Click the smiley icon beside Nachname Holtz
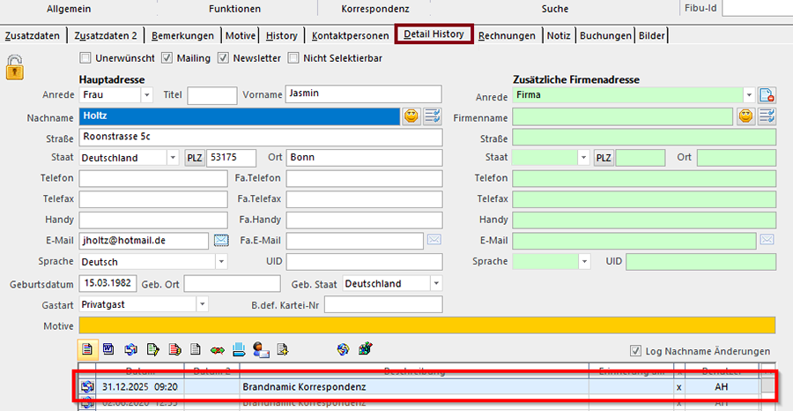The height and width of the screenshot is (411, 793). click(411, 116)
